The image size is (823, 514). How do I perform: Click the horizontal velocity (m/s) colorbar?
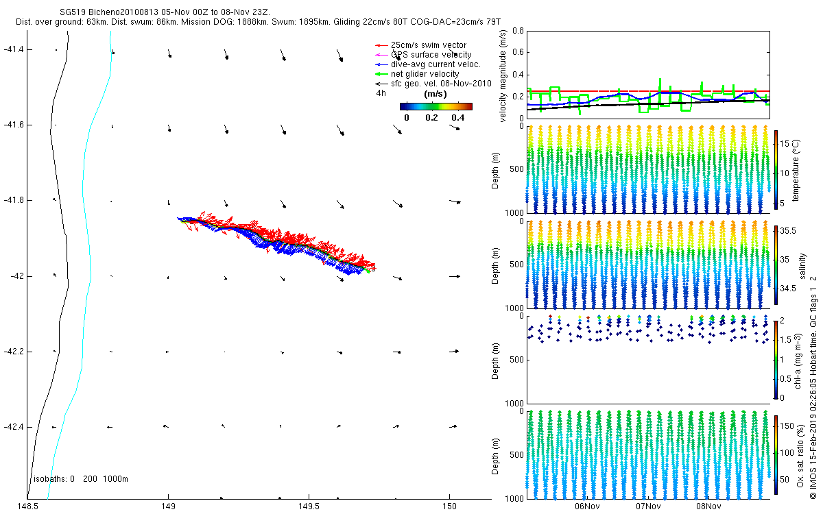coord(436,106)
